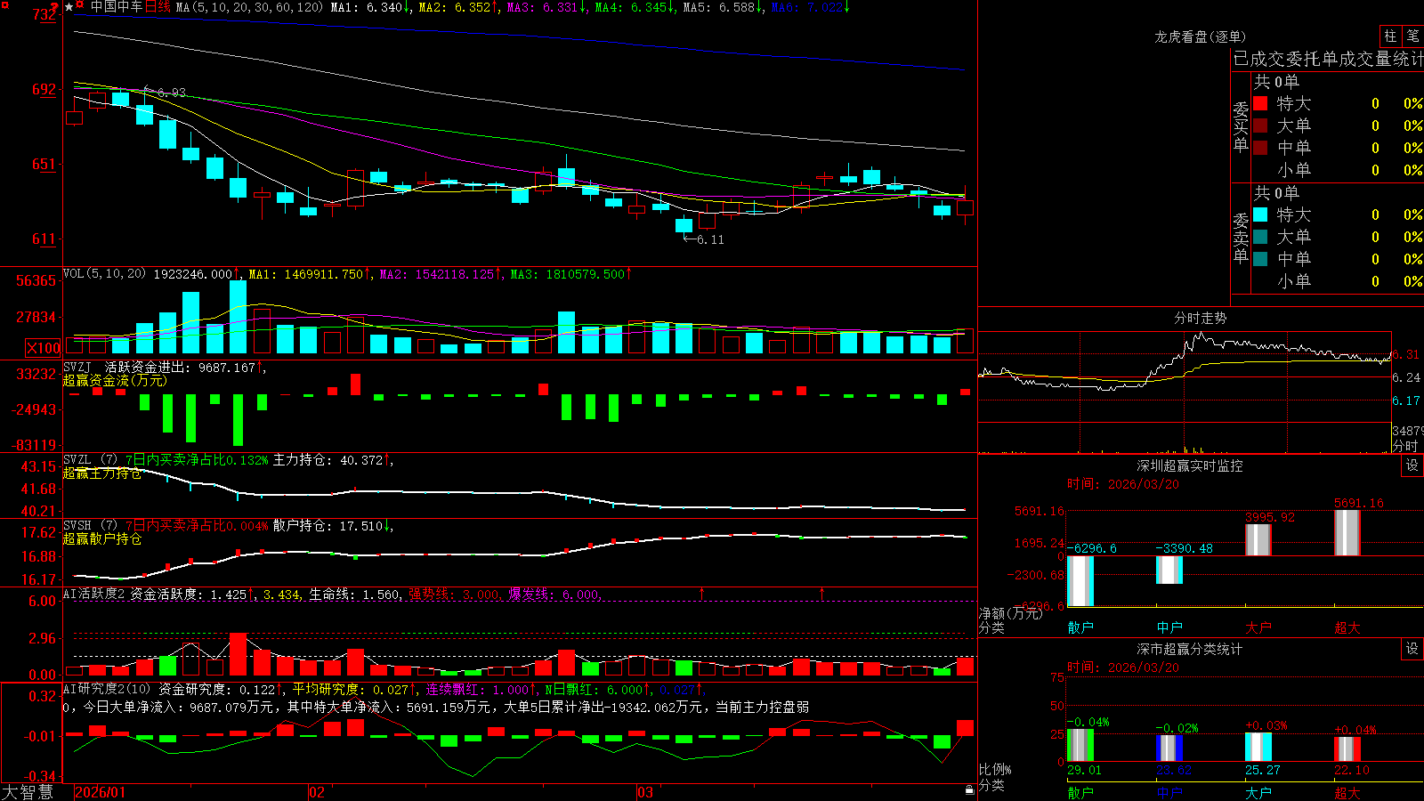
Task: Open 设 settings for 深市超赢分类统计
Action: [x=1412, y=649]
